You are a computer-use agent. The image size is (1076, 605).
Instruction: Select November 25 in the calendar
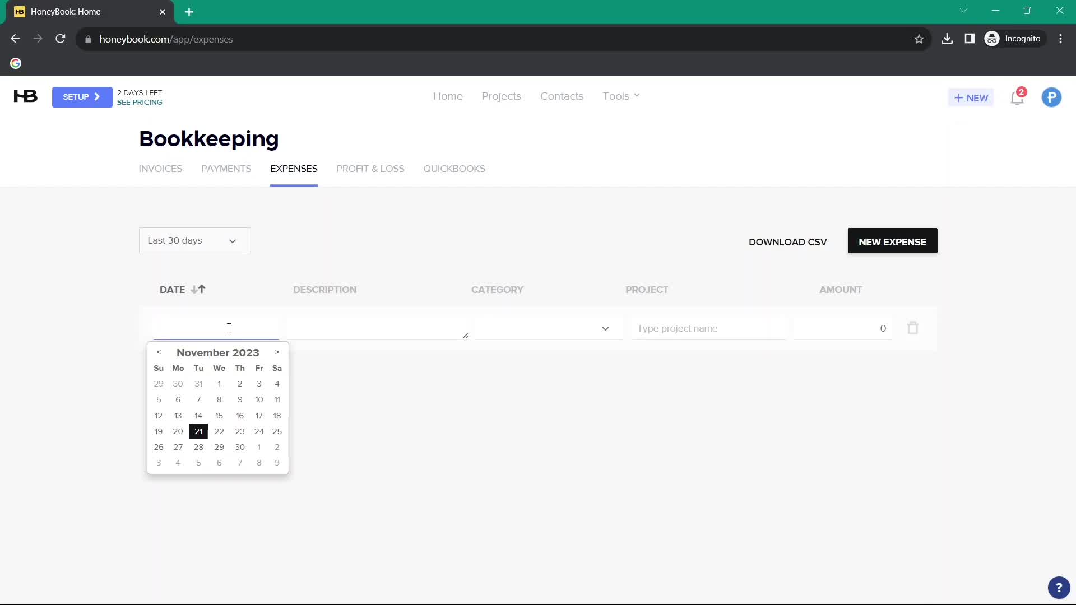277,431
